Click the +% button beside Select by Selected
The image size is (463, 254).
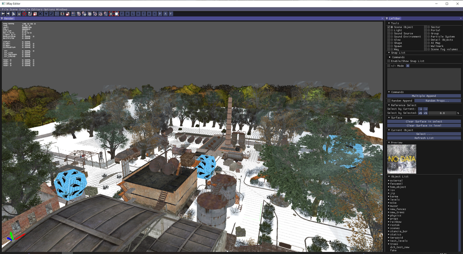425,113
